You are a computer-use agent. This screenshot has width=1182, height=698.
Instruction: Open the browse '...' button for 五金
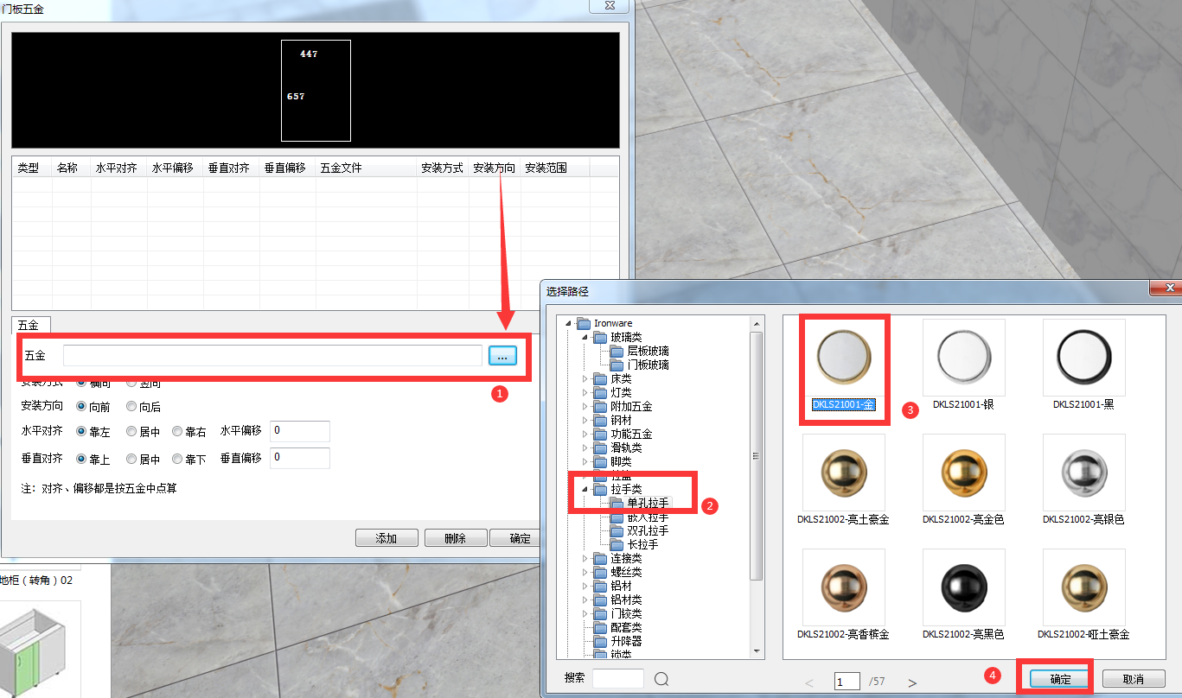point(502,356)
